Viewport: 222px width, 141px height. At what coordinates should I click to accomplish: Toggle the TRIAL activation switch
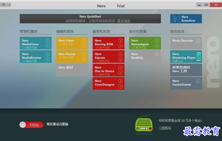coord(32,125)
